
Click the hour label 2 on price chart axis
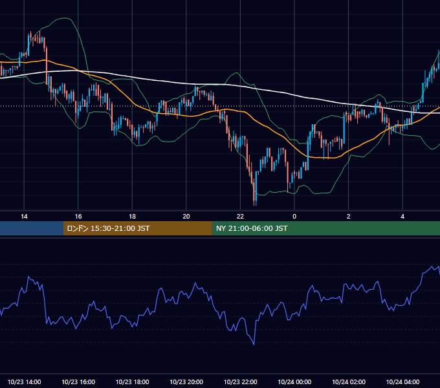tap(349, 217)
